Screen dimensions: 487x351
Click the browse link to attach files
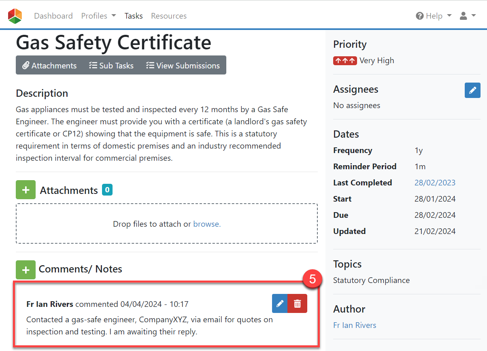tap(207, 224)
